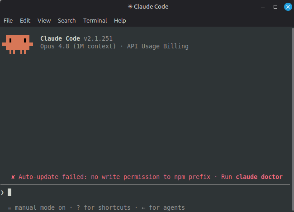Click the Claude Code pixel mascot logo
This screenshot has height=212, width=294.
[x=18, y=44]
